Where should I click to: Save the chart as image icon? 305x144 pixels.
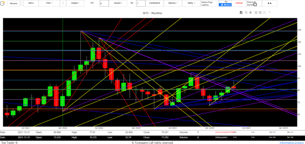point(241,13)
